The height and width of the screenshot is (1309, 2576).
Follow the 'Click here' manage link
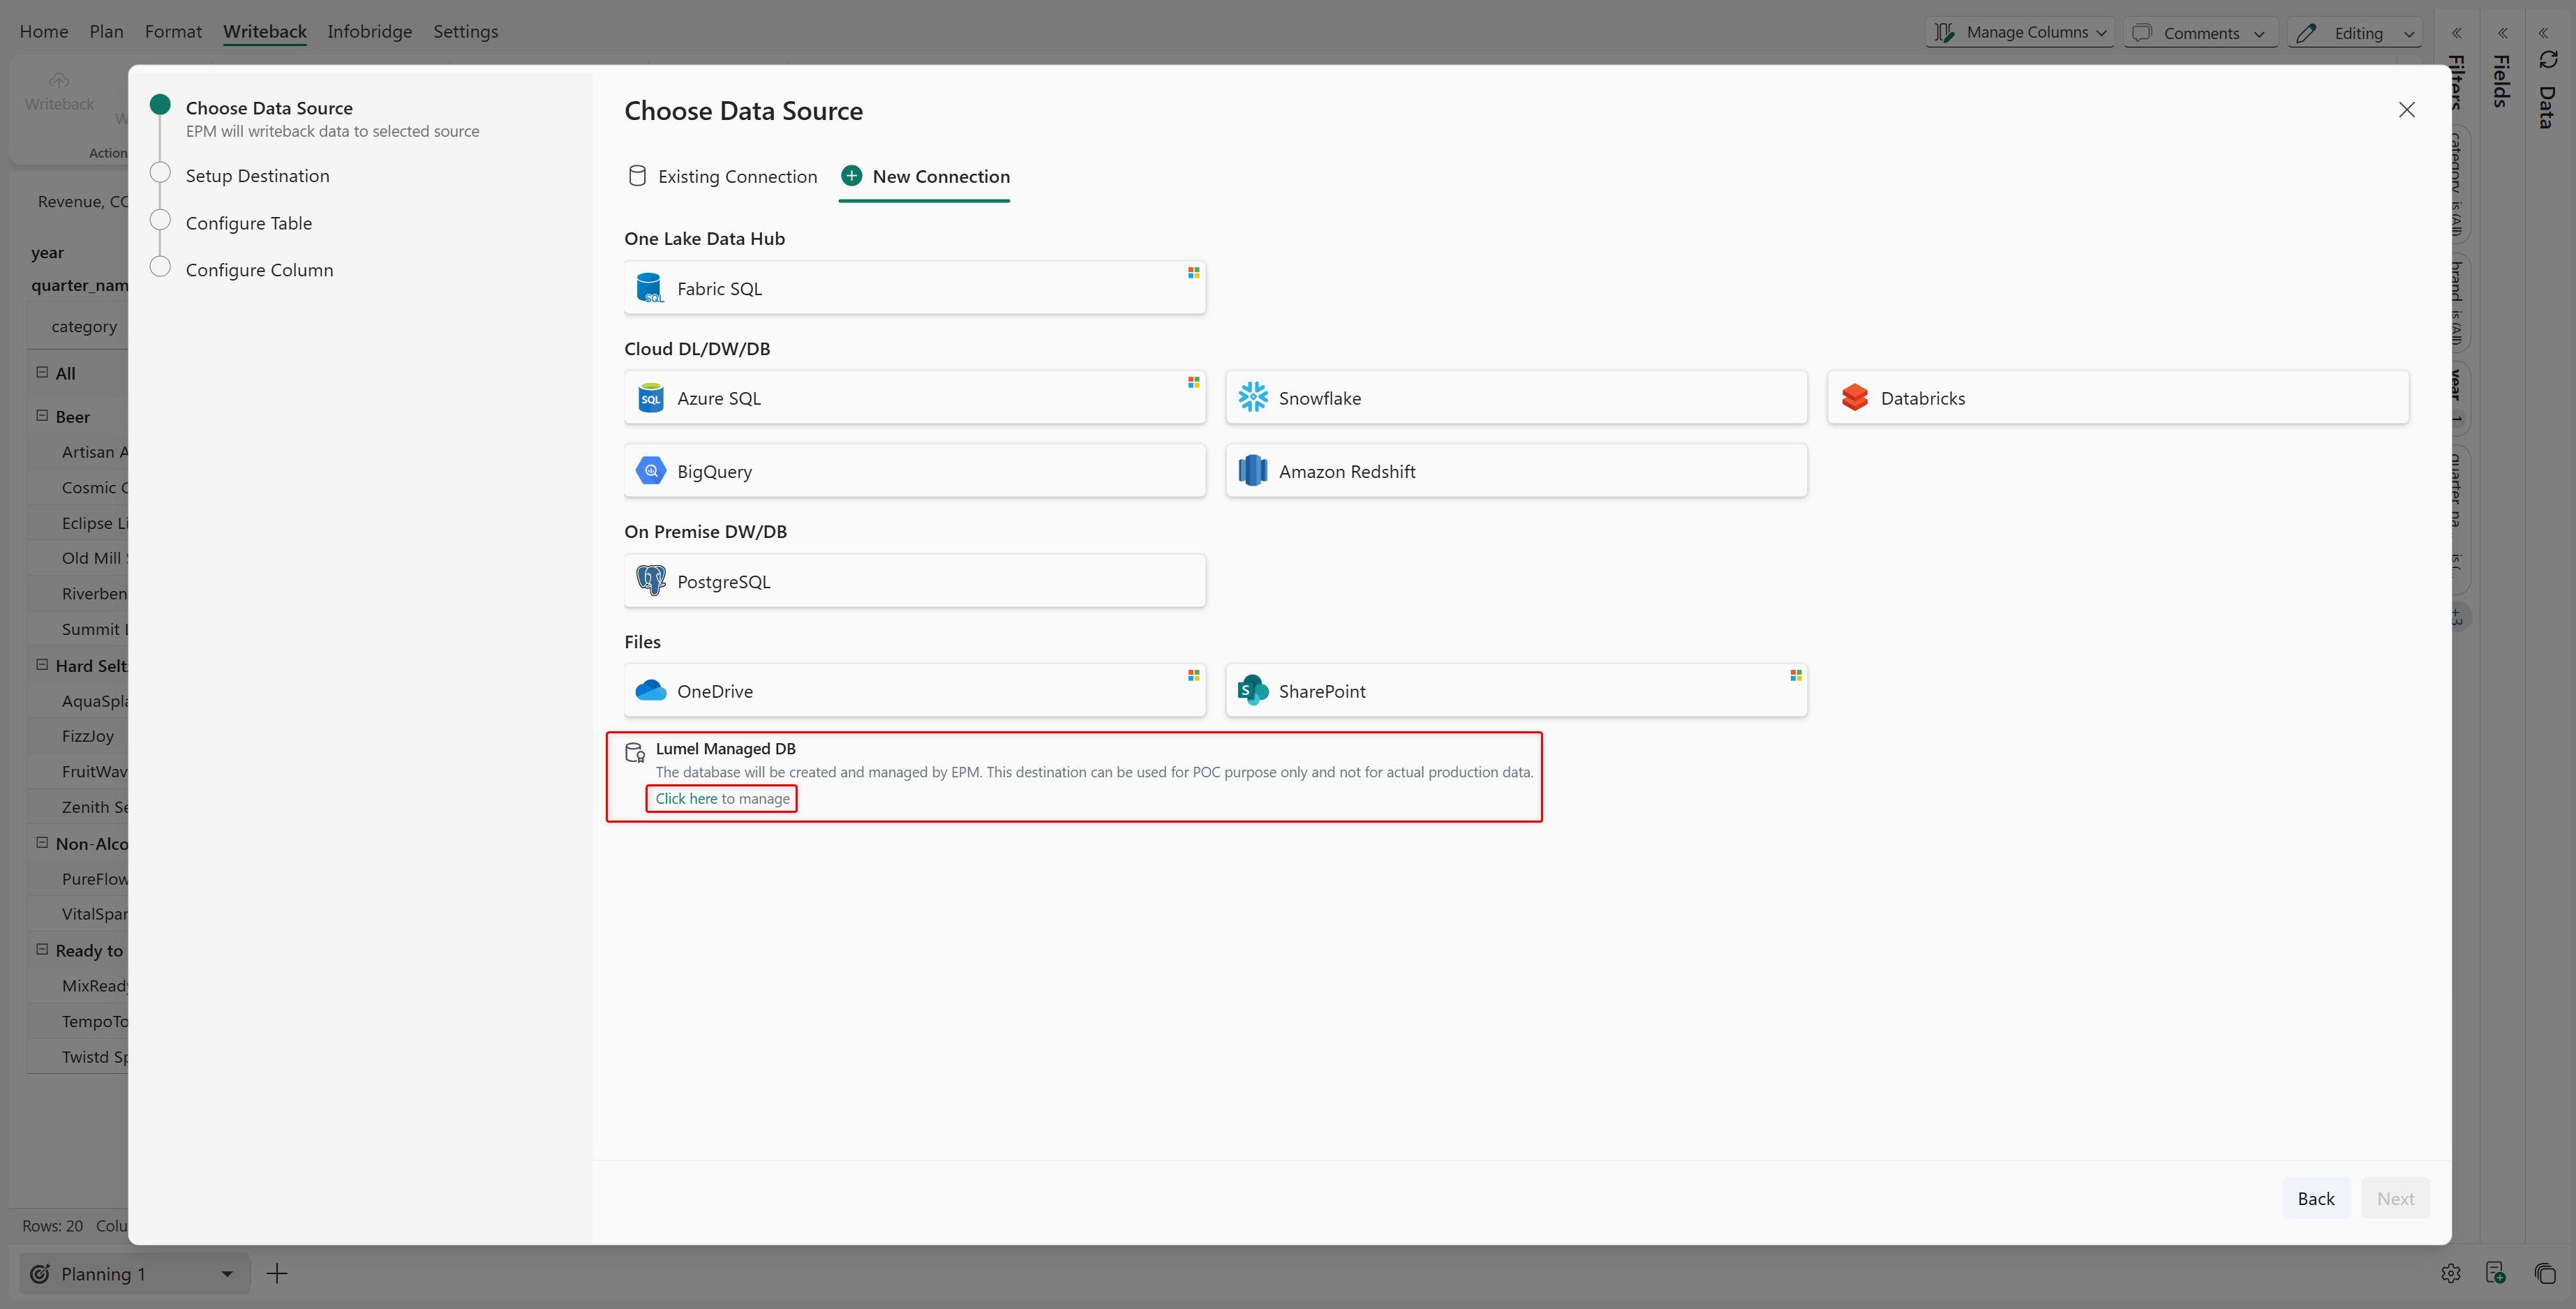(686, 798)
